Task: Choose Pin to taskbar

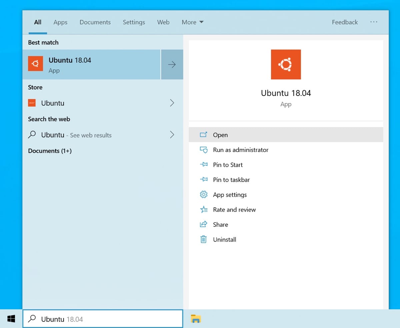Action: click(286, 180)
